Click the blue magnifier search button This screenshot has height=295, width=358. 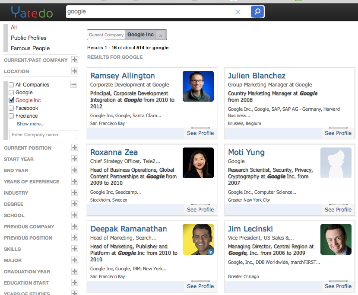[257, 12]
